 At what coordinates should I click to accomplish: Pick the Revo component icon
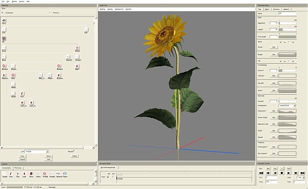coord(31,174)
